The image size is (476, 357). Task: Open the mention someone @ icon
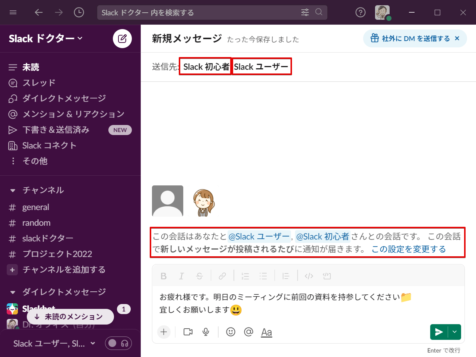tap(248, 332)
